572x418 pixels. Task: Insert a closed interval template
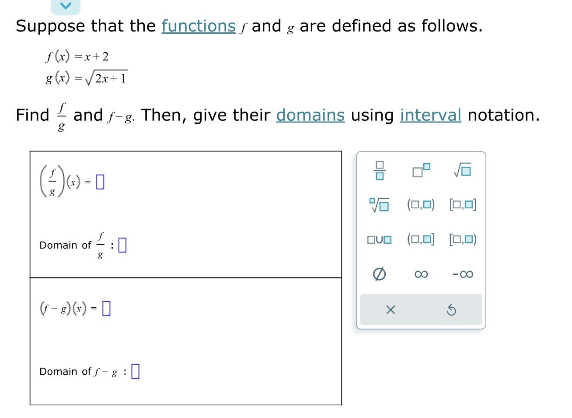pyautogui.click(x=462, y=204)
